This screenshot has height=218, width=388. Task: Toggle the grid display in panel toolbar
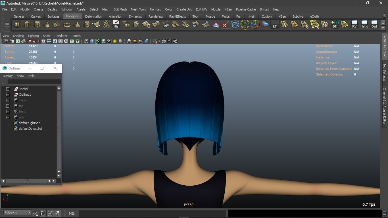43,41
